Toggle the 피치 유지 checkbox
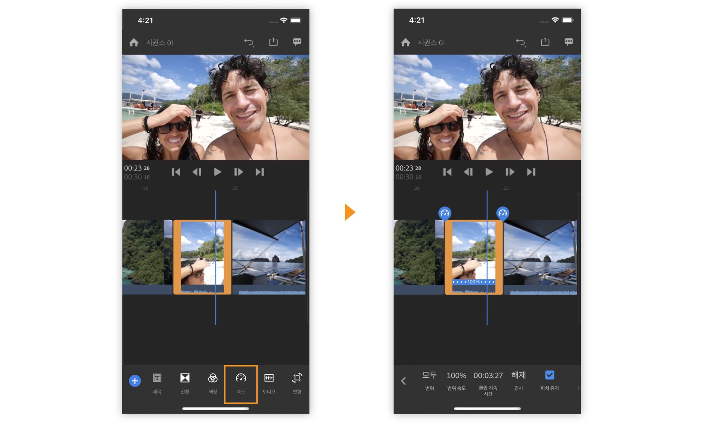The image size is (709, 429). [x=549, y=375]
